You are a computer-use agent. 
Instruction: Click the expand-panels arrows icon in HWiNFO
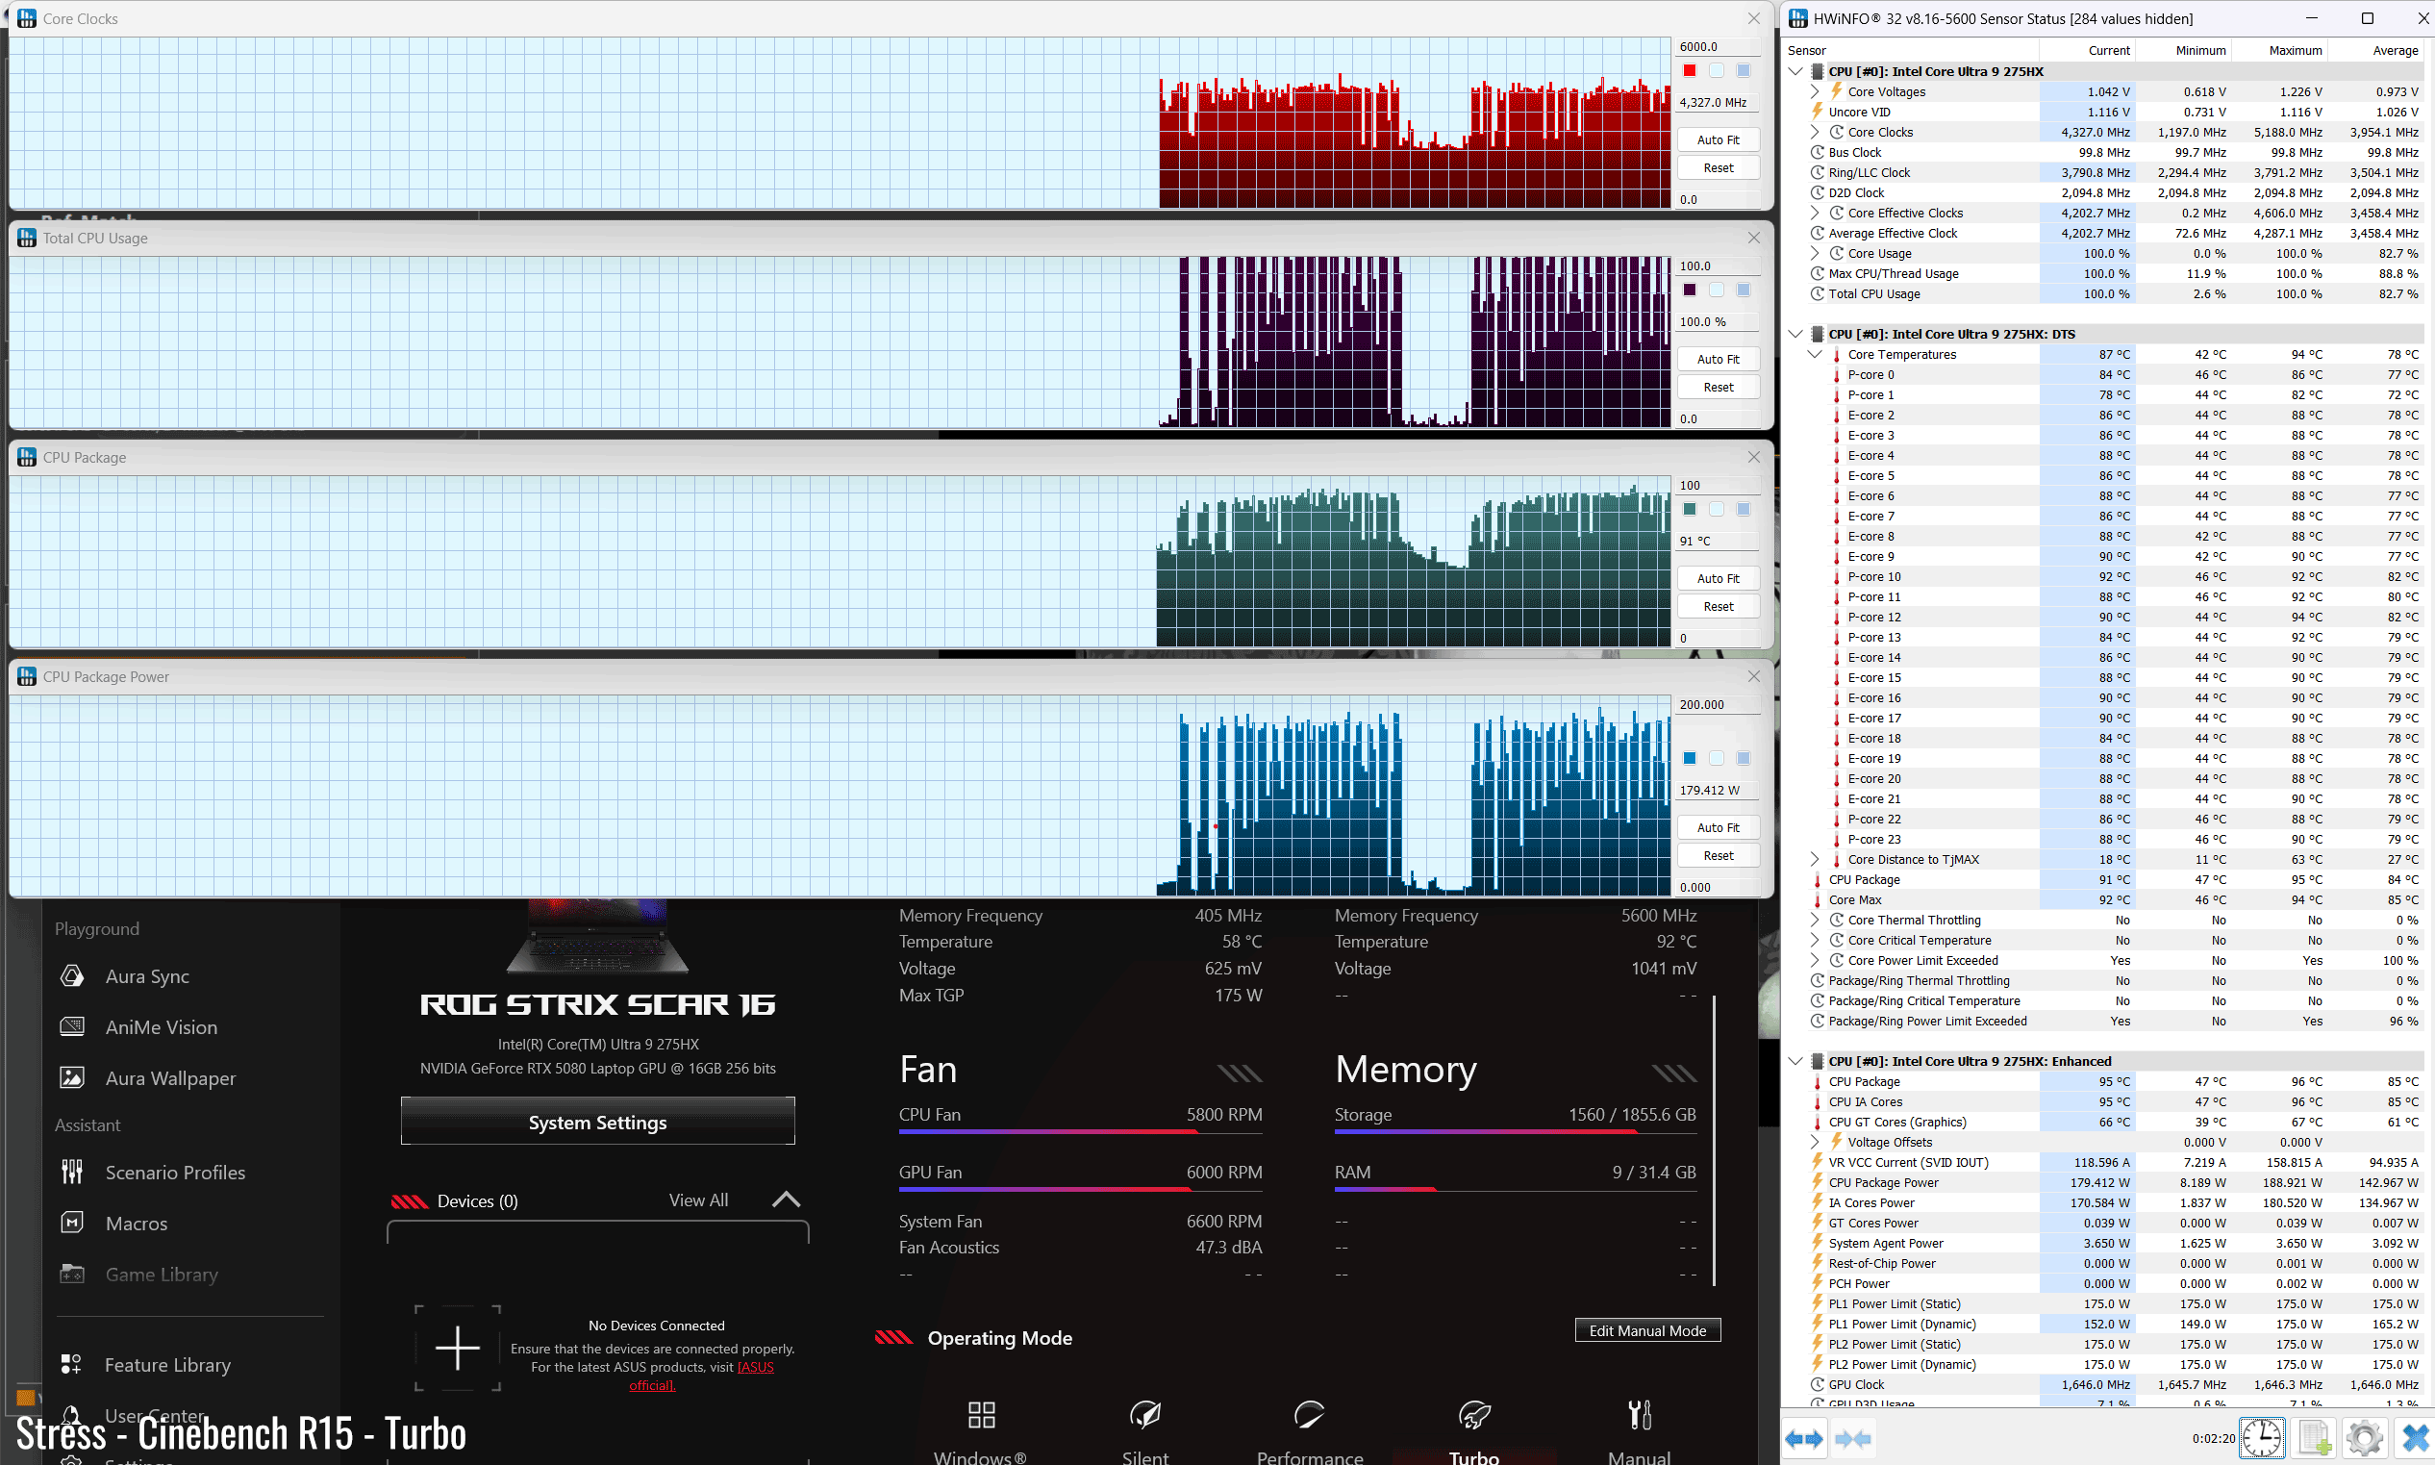pyautogui.click(x=1804, y=1438)
